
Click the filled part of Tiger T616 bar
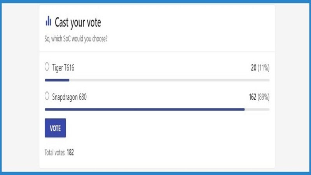pyautogui.click(x=57, y=80)
